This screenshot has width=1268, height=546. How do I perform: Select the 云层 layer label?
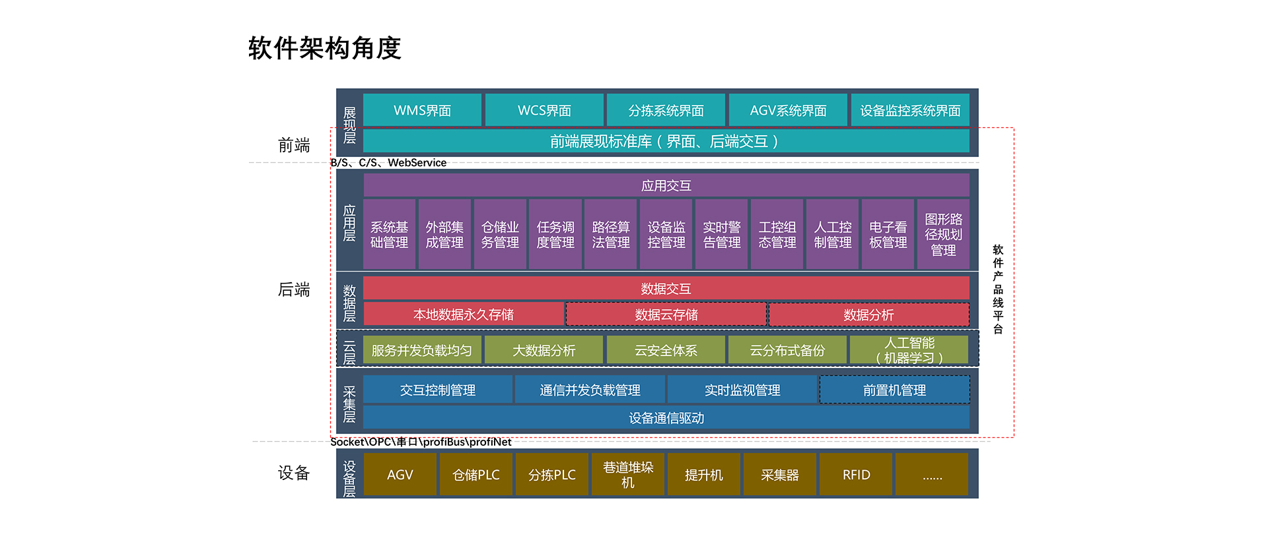click(349, 353)
